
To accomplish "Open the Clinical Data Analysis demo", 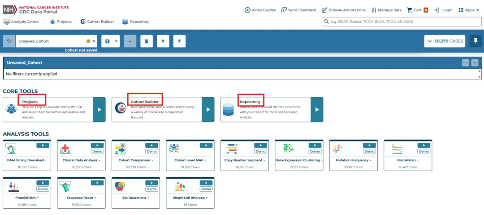I will [97, 152].
